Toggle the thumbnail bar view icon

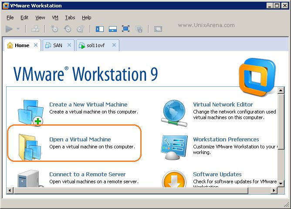112,29
